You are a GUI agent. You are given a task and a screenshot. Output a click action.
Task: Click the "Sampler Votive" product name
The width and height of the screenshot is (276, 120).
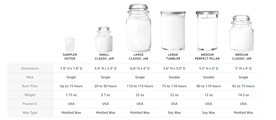point(70,56)
